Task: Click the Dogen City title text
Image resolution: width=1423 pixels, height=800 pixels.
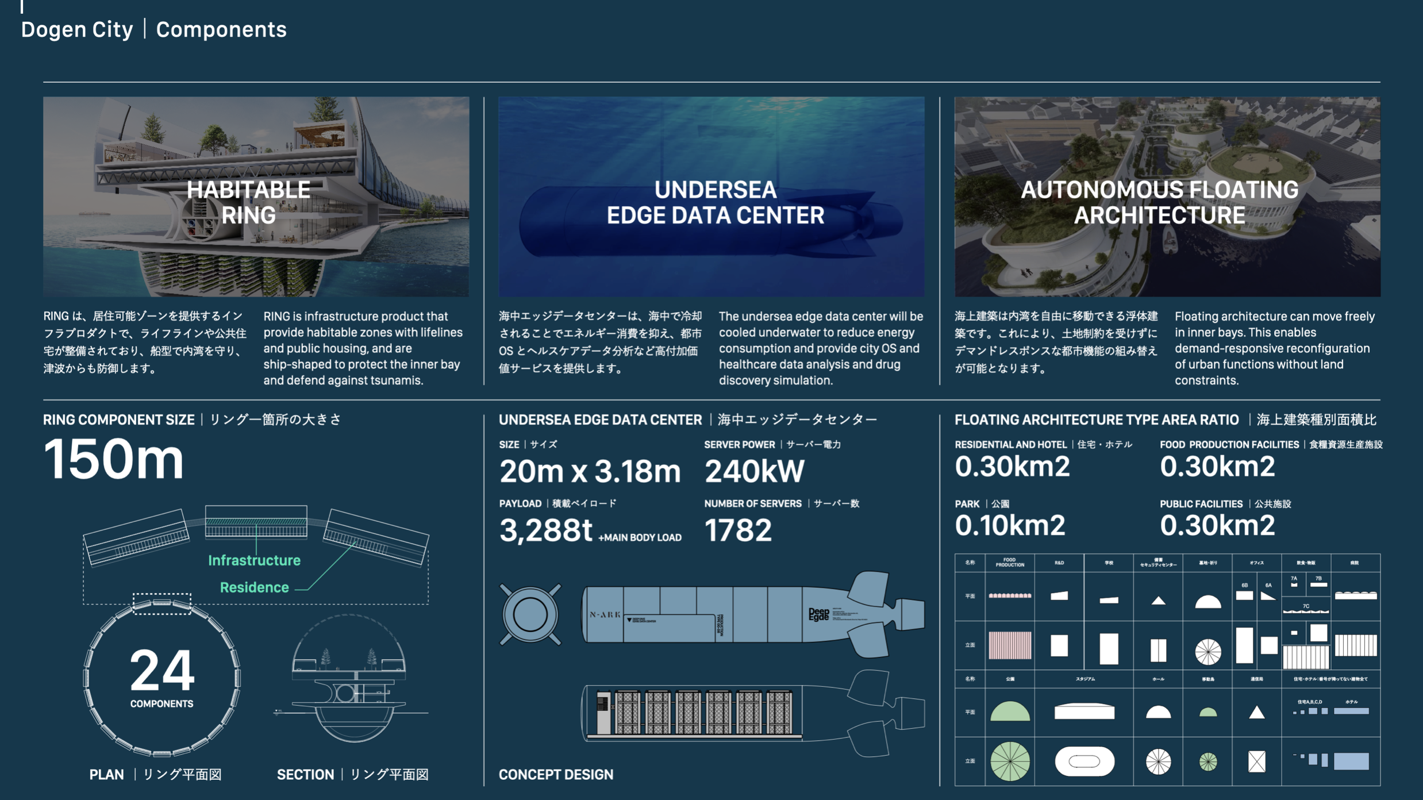Action: click(77, 29)
